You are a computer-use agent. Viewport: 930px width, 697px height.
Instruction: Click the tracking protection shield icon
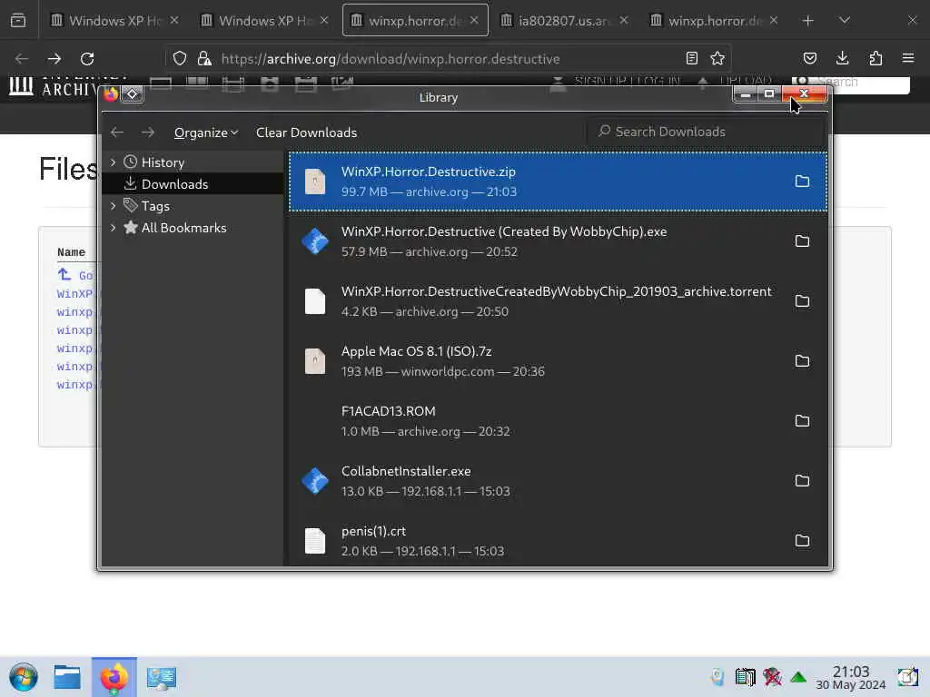click(x=180, y=58)
